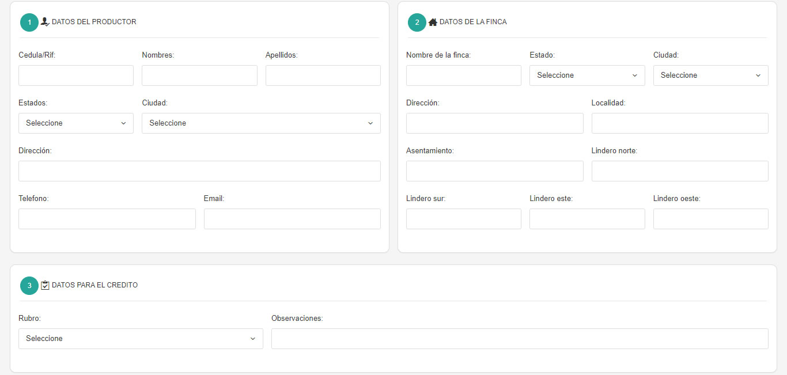Open the producer Ciudad dropdown

click(261, 123)
